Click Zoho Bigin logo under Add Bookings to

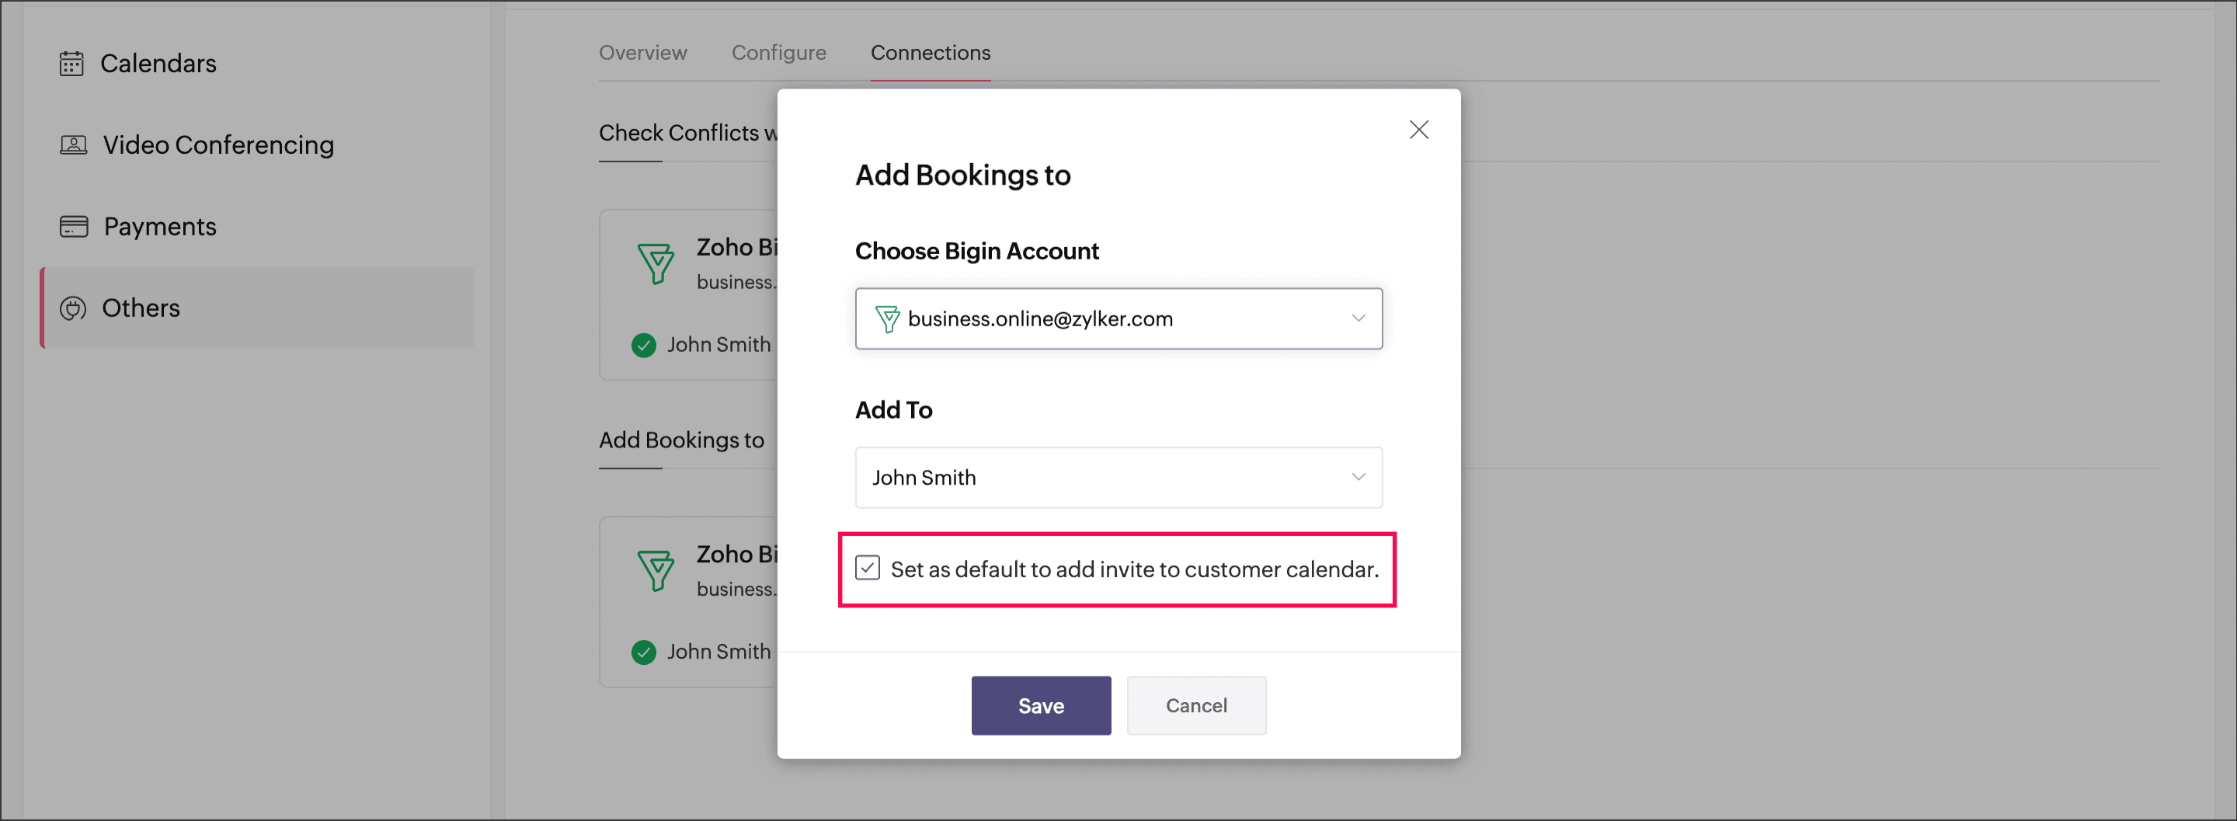656,571
